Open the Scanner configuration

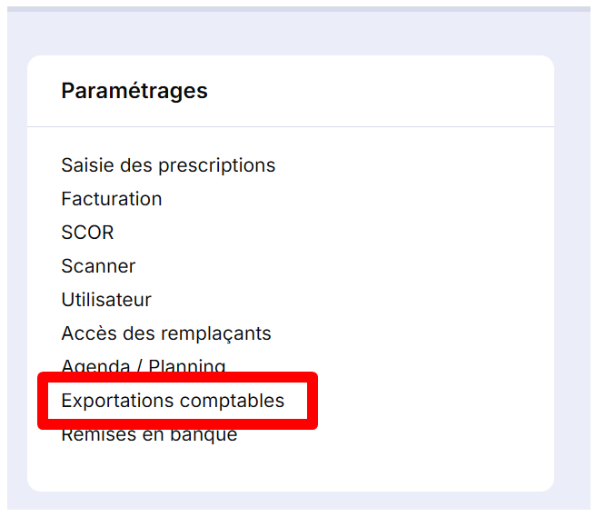tap(98, 266)
